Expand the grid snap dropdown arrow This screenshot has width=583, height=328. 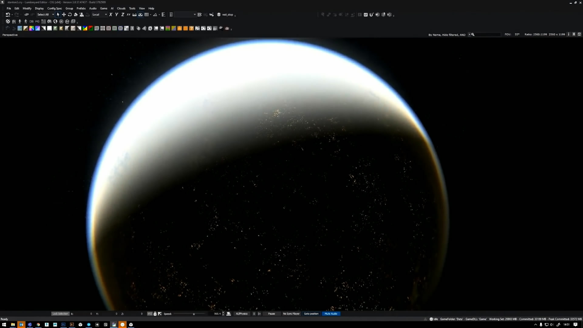coord(151,15)
